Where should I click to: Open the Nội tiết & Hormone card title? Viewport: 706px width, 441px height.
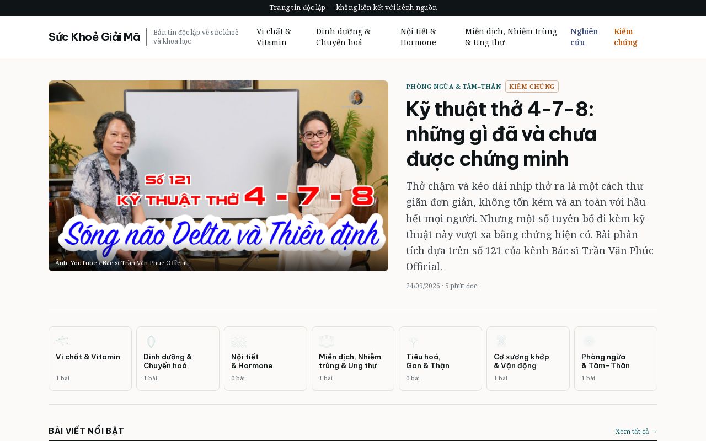(x=252, y=361)
